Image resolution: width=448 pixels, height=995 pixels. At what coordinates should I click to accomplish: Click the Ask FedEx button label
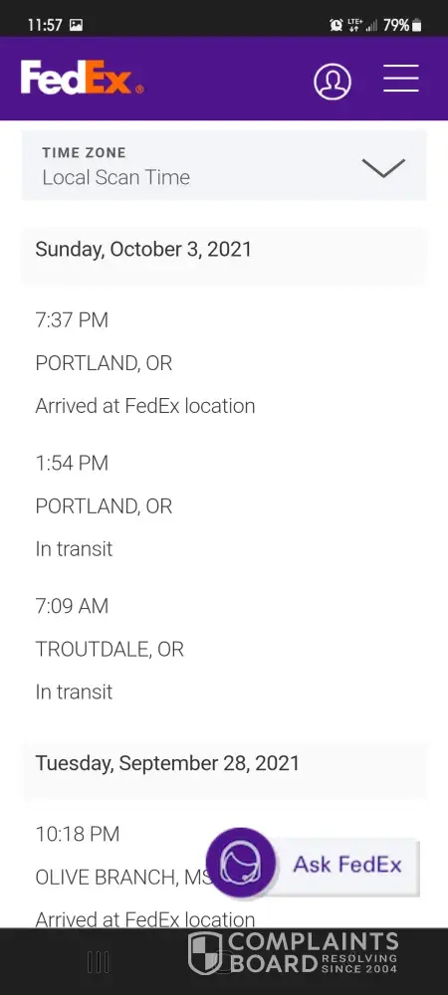coord(347,865)
